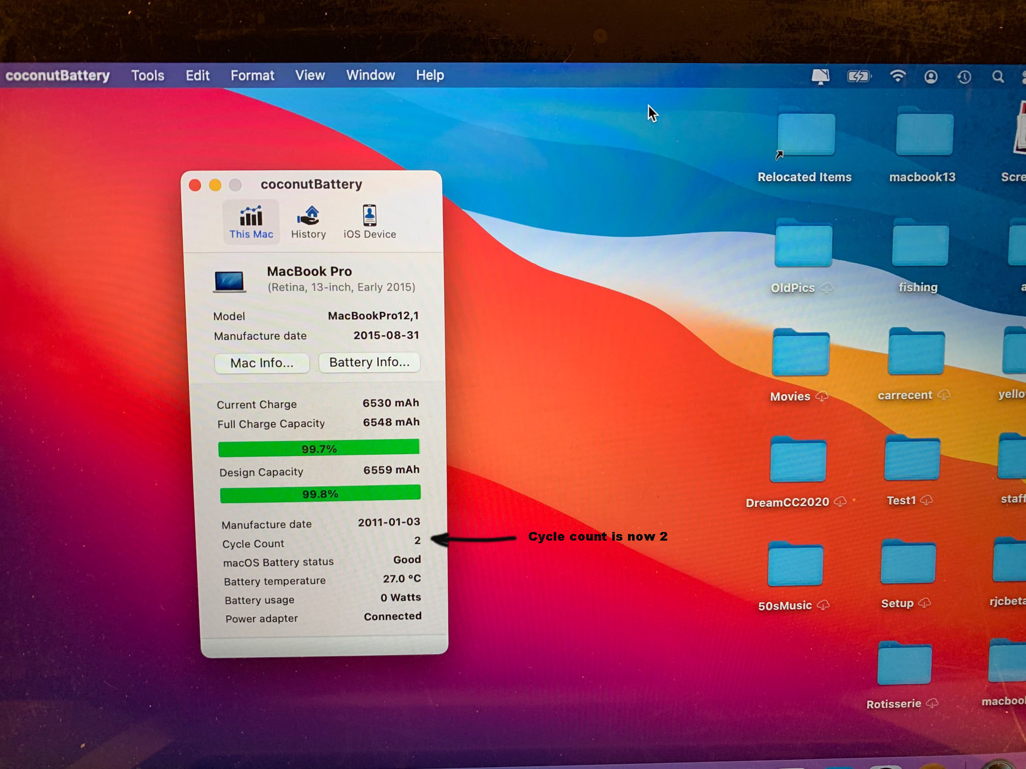Click the AirPlay display menu bar icon

click(x=820, y=77)
